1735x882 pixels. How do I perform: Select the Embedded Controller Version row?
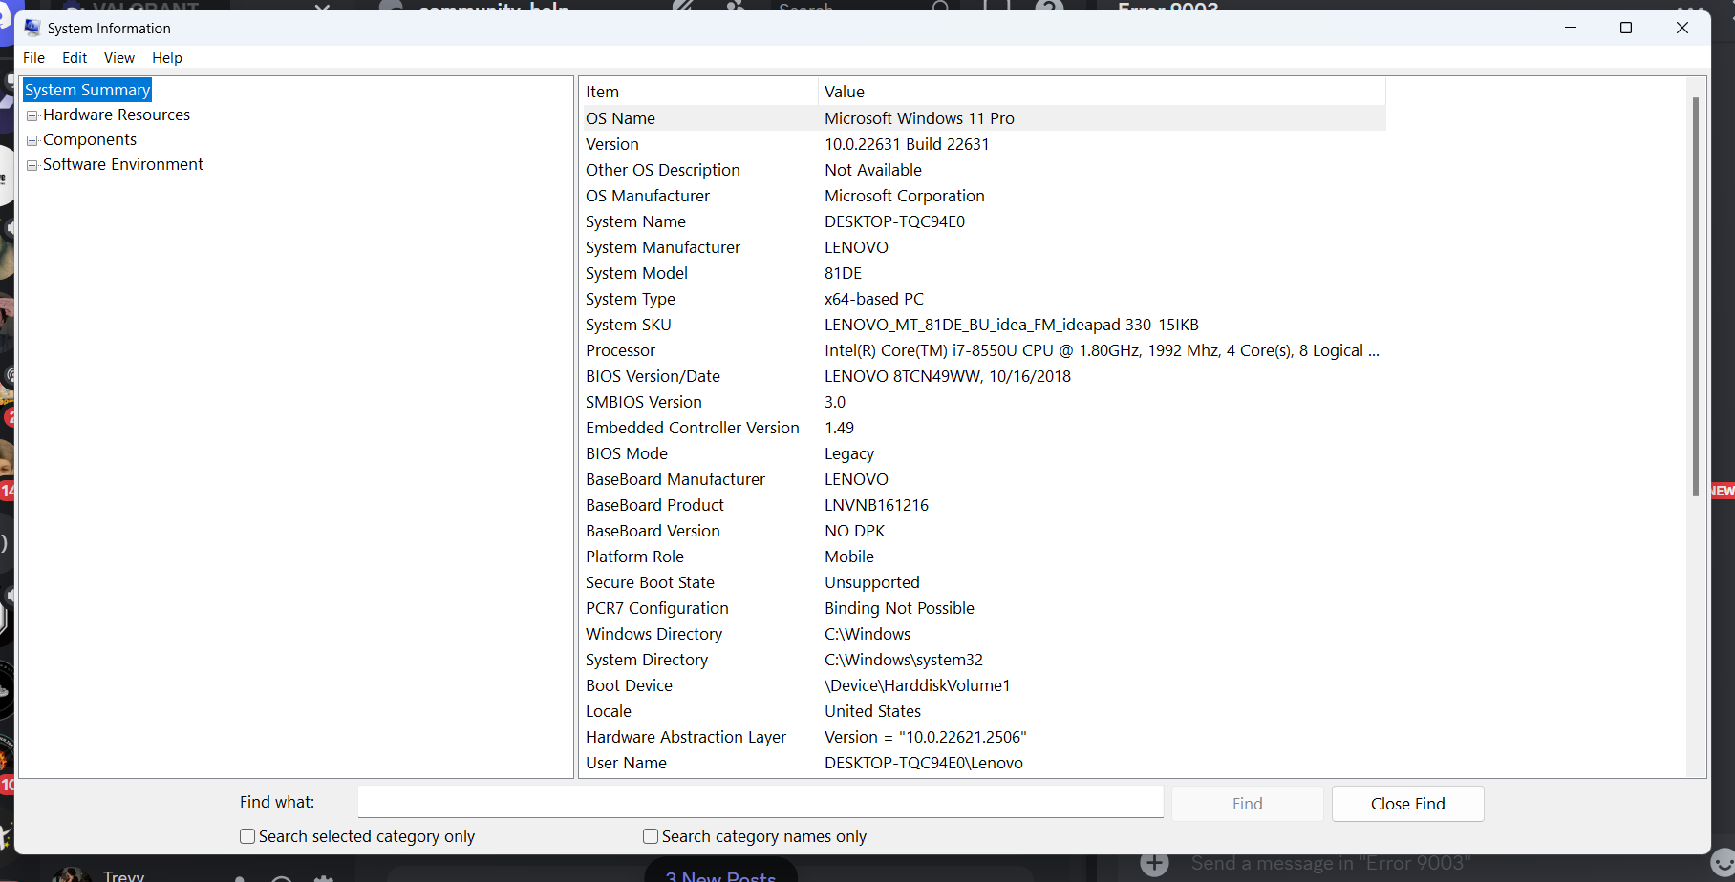(x=984, y=428)
